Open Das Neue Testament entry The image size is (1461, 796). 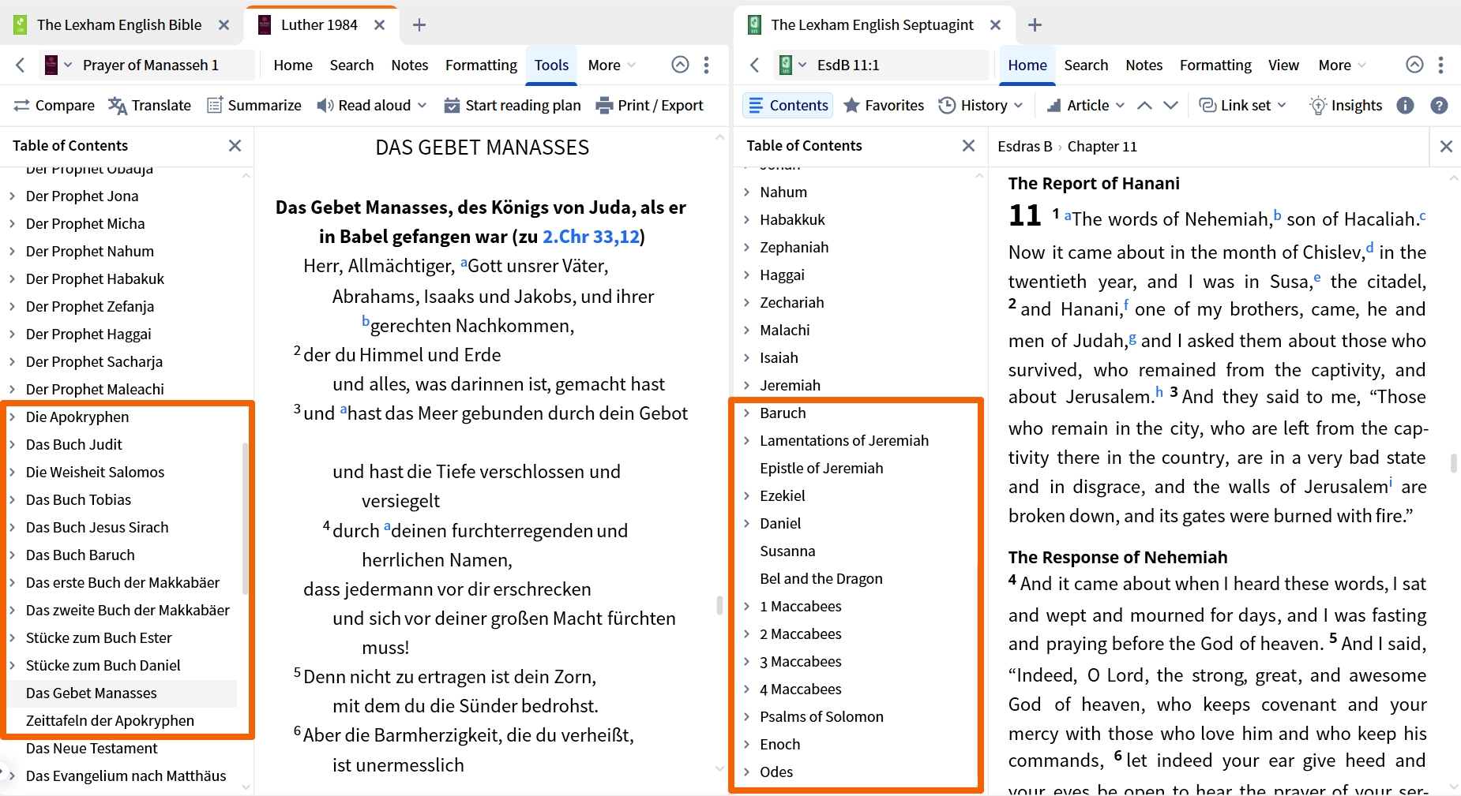[x=92, y=748]
